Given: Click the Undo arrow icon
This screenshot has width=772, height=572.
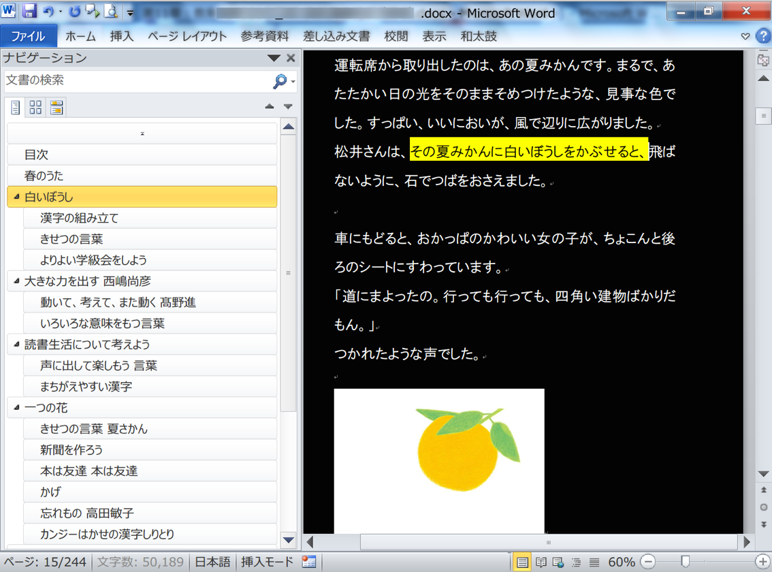Looking at the screenshot, I should coord(48,12).
